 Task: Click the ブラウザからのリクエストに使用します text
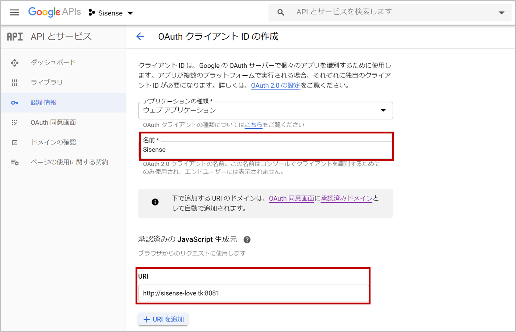pos(192,253)
